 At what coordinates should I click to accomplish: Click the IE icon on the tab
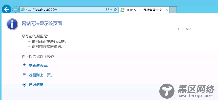pos(122,10)
